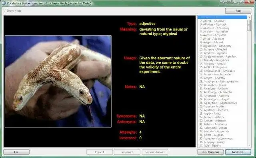Click the word list scrollbar thumb
Viewport: 256px width, 158px height.
pos(249,25)
